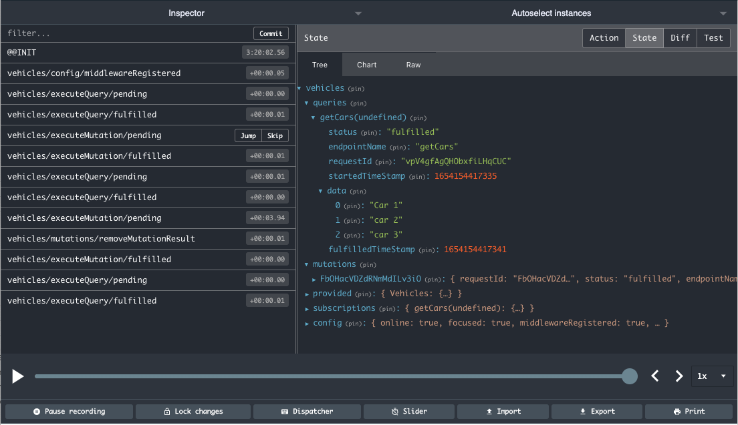
Task: Step forward with the right arrow control
Action: click(679, 376)
